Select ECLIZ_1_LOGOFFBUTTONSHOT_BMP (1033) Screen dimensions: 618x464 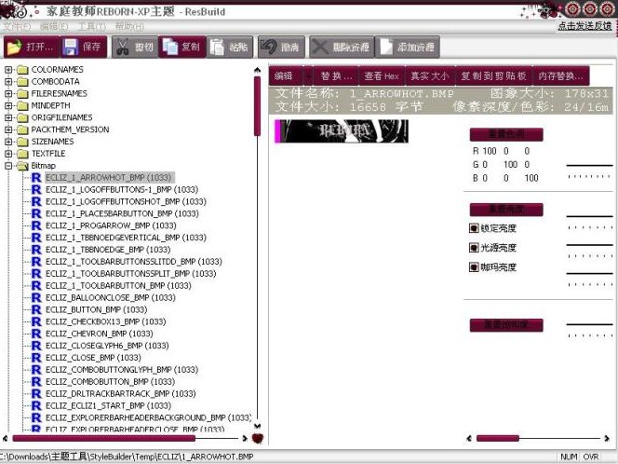coord(126,201)
